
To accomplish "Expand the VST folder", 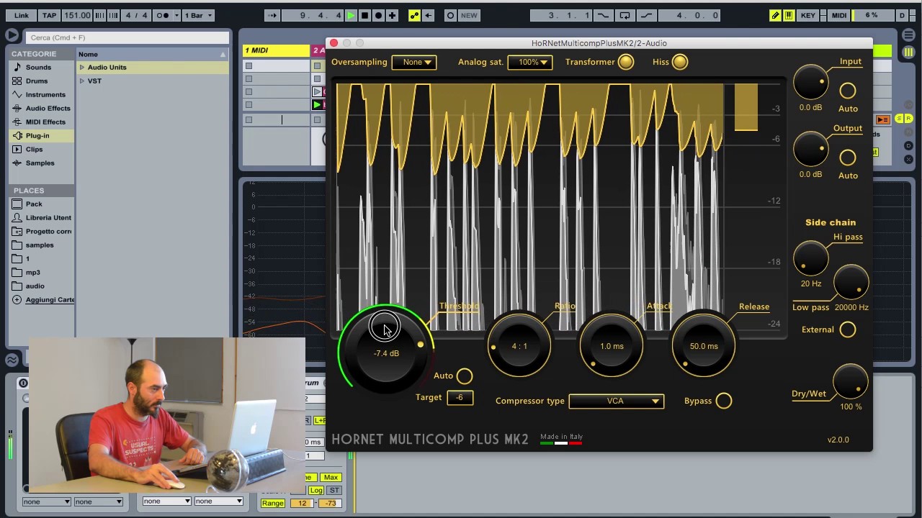I will click(82, 81).
